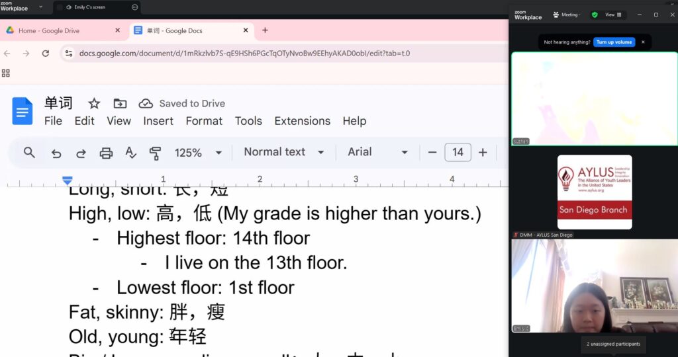The width and height of the screenshot is (678, 357).
Task: Expand the Normal text style dropdown
Action: [283, 152]
